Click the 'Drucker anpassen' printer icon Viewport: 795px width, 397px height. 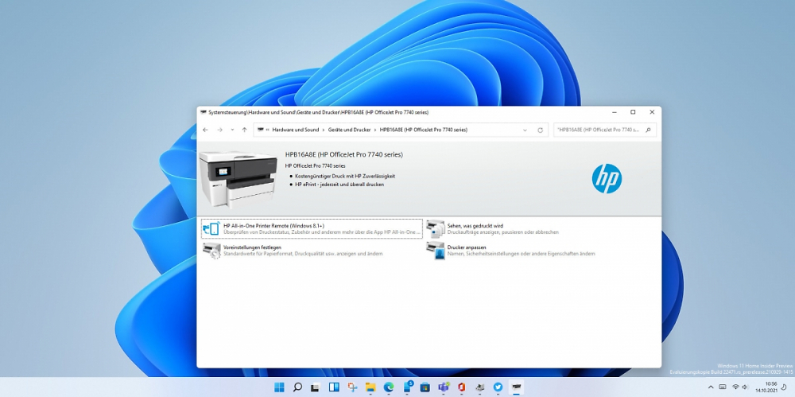(435, 251)
